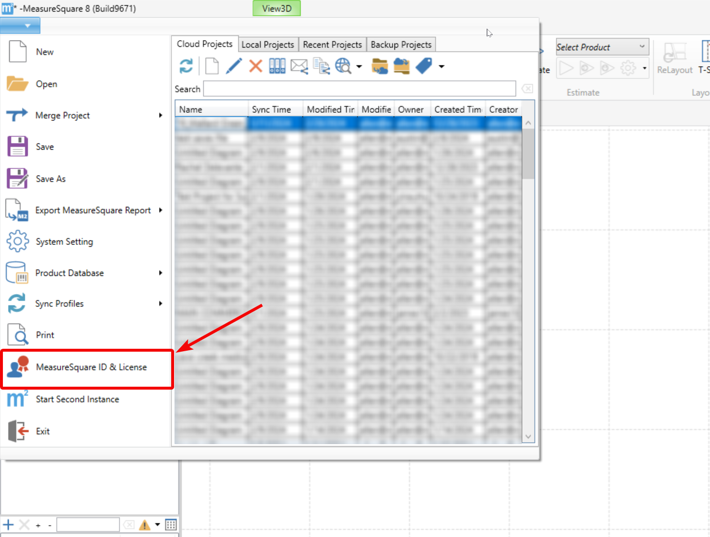The height and width of the screenshot is (537, 710).
Task: Click the blue file menu dropdown button
Action: coord(20,25)
